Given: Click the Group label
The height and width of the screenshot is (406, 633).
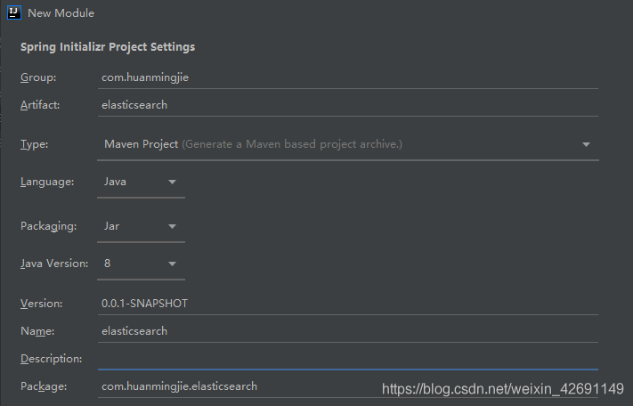Looking at the screenshot, I should [x=37, y=77].
